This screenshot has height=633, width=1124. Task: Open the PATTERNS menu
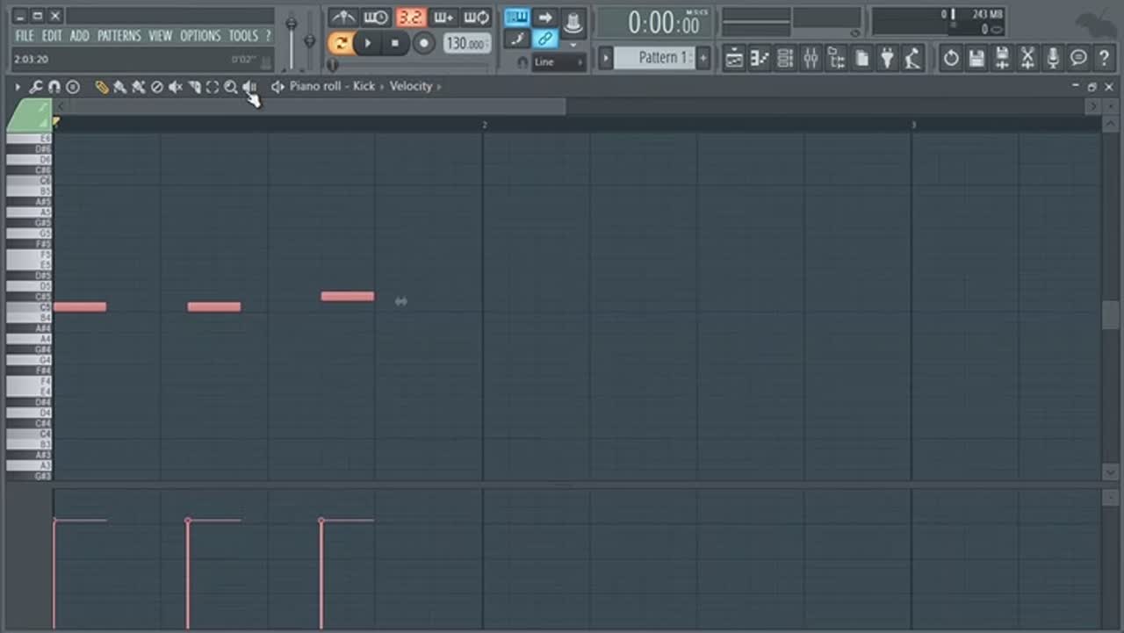tap(119, 36)
